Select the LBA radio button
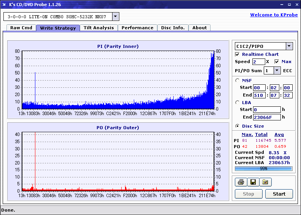 click(237, 103)
